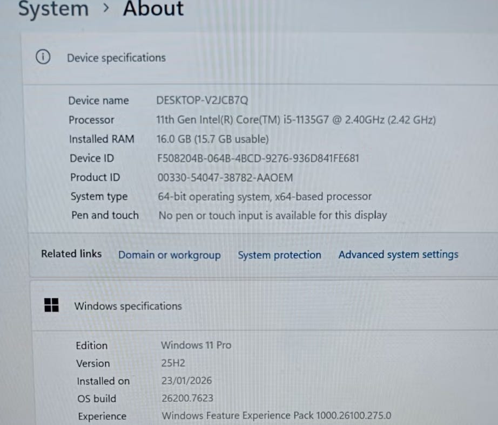Click the processor value 11th Gen Intel Core i5-1135G7
Viewport: 498px width, 425px height.
(295, 120)
